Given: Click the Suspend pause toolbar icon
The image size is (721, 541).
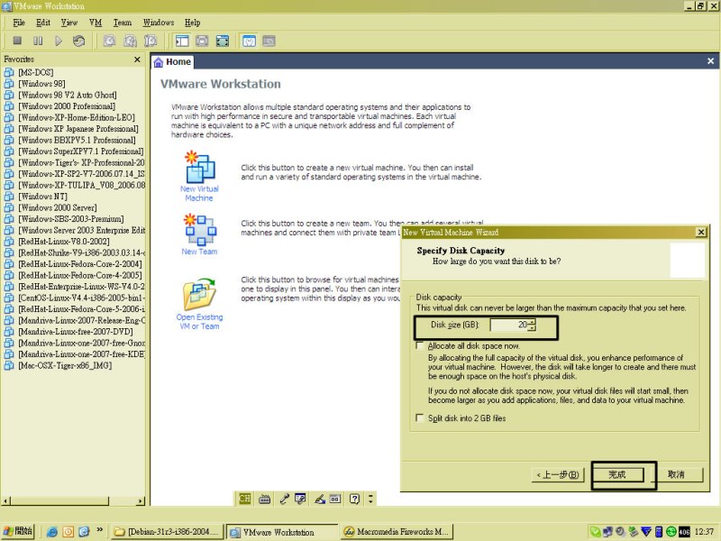Looking at the screenshot, I should pyautogui.click(x=38, y=41).
